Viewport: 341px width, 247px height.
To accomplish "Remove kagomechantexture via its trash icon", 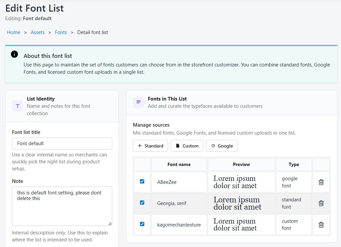I will click(x=321, y=225).
